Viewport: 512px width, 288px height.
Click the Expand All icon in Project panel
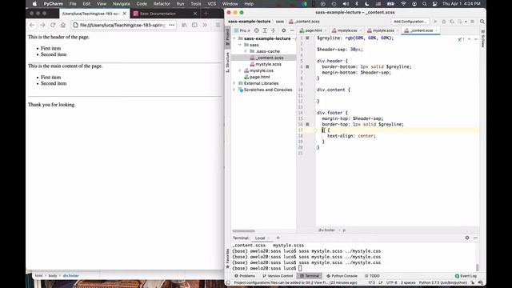click(265, 30)
